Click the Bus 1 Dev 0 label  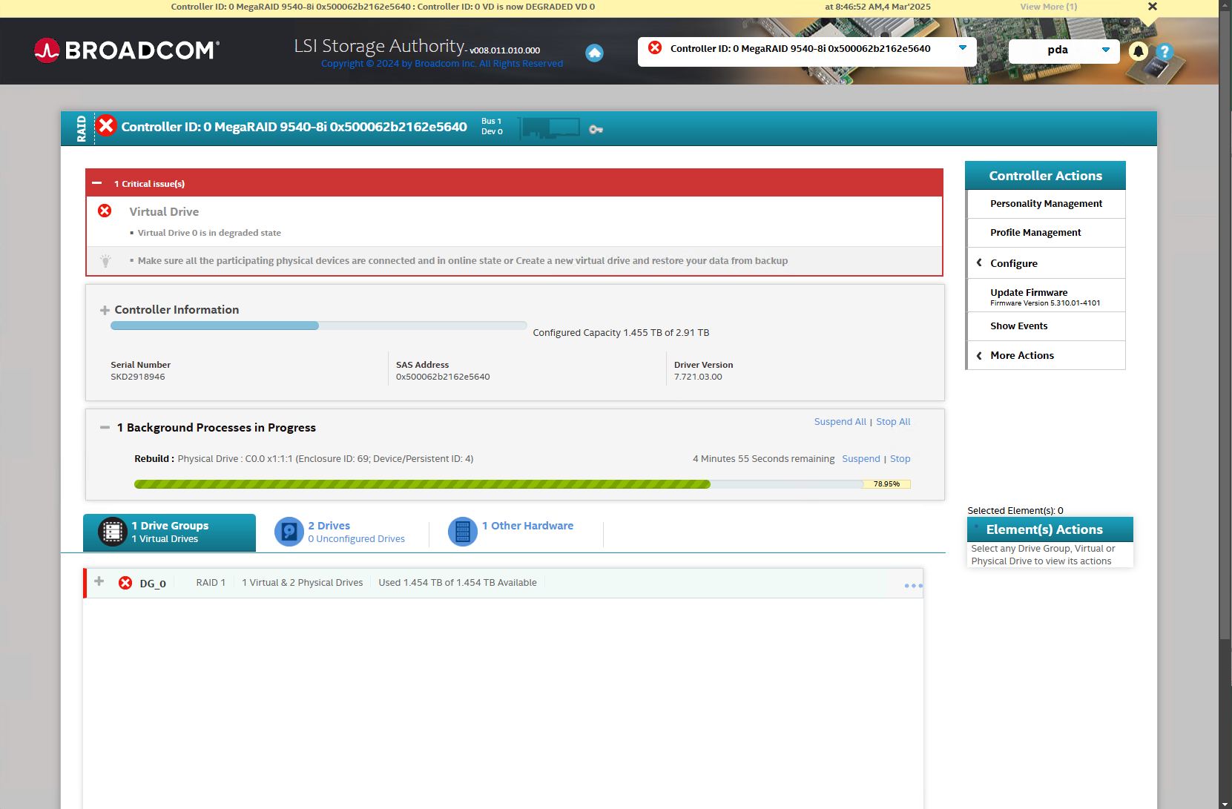point(492,126)
